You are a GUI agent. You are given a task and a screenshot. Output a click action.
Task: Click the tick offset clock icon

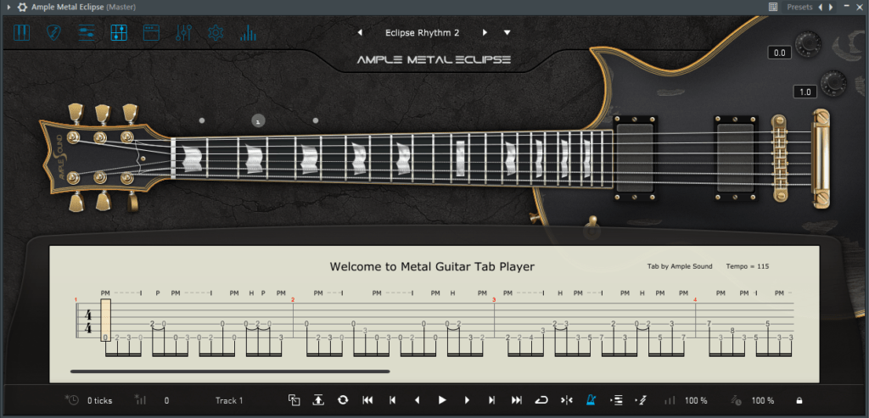tap(72, 399)
